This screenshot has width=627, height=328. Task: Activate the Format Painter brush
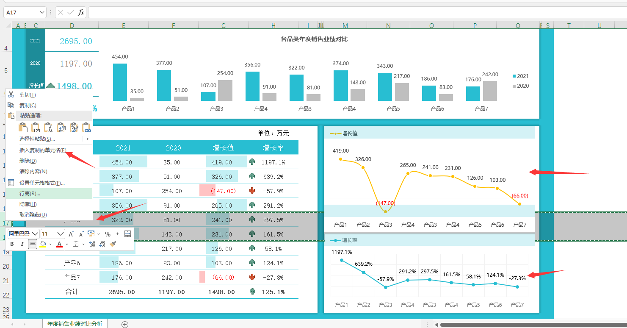[x=113, y=244]
